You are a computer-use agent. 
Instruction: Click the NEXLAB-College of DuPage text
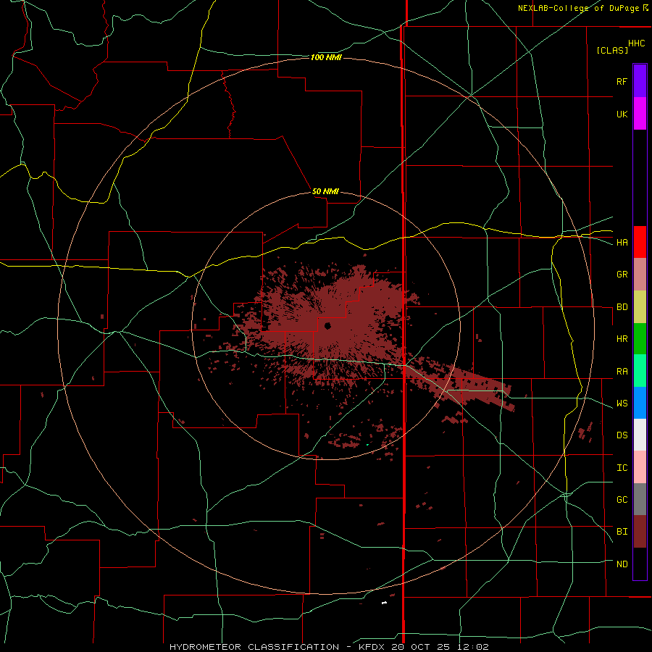tap(578, 8)
